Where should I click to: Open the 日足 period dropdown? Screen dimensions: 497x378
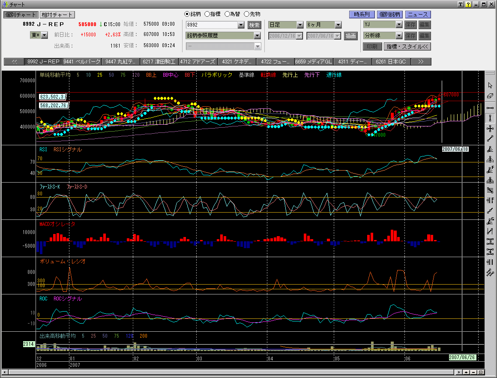[x=299, y=25]
